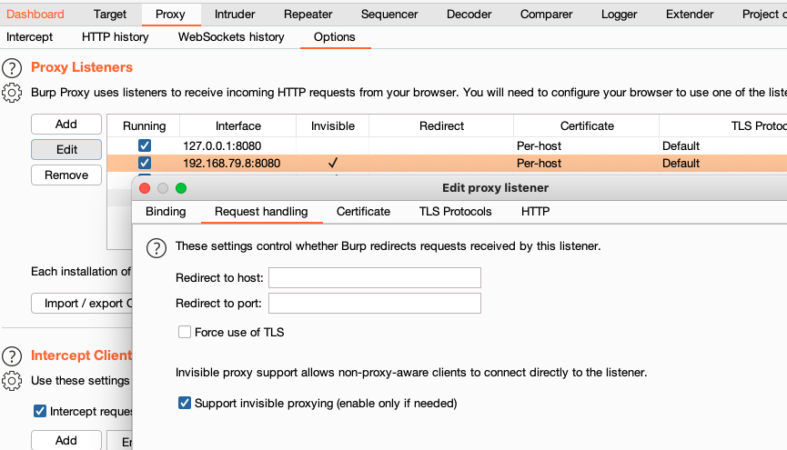The height and width of the screenshot is (450, 787).
Task: Open the Target tab
Action: tap(110, 14)
